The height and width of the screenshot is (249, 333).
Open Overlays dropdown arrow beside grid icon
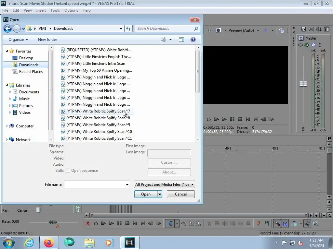[x=273, y=30]
